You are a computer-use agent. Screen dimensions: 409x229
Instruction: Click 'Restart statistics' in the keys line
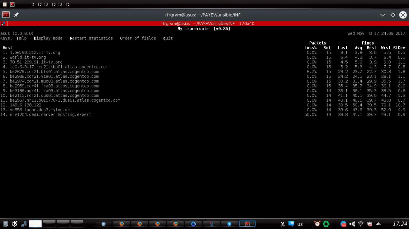point(91,38)
